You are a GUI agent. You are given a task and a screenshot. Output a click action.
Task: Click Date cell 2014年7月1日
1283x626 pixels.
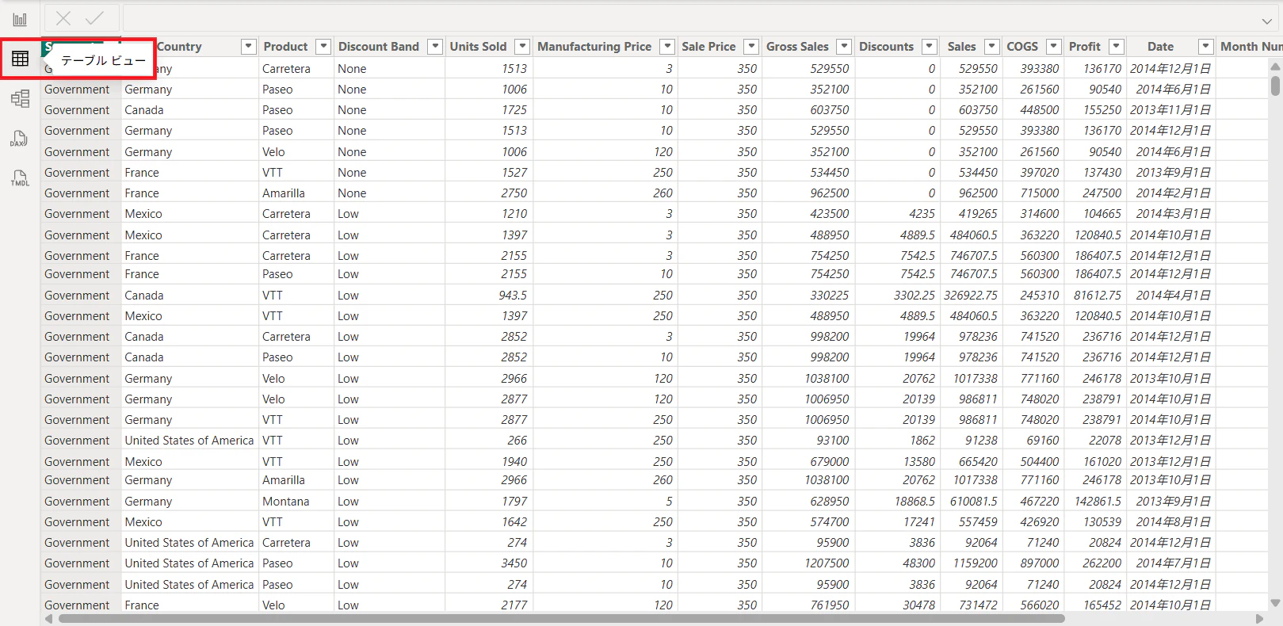tap(1173, 563)
